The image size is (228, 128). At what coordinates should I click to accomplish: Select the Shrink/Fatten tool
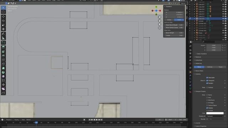click(3, 85)
